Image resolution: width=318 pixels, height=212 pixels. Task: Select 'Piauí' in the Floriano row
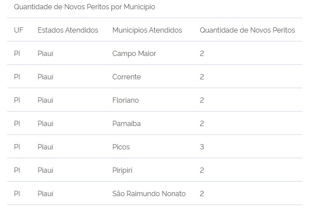45,100
